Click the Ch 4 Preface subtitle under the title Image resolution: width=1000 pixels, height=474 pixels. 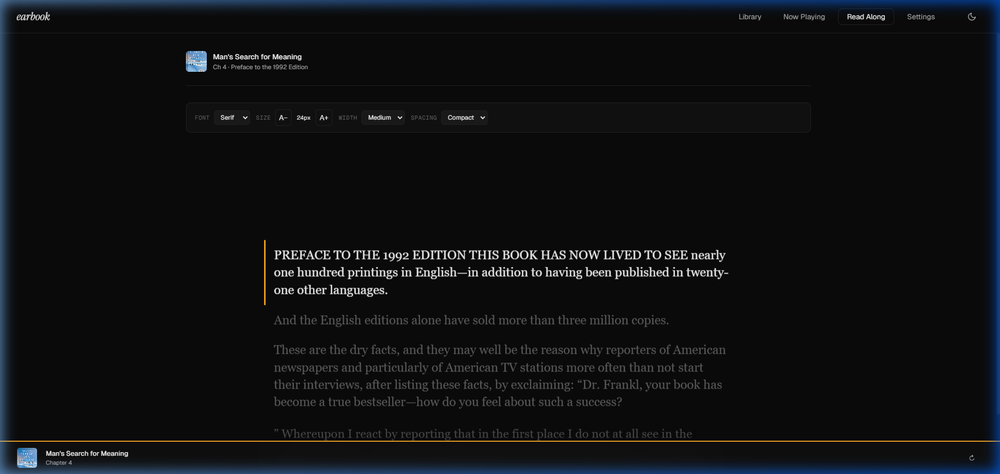pos(260,67)
